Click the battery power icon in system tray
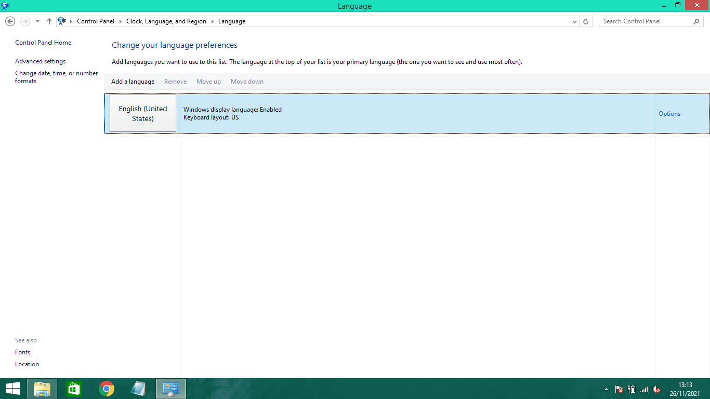This screenshot has width=710, height=399. tap(632, 389)
